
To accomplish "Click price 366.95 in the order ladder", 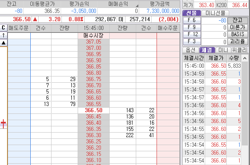I will 93,54.
